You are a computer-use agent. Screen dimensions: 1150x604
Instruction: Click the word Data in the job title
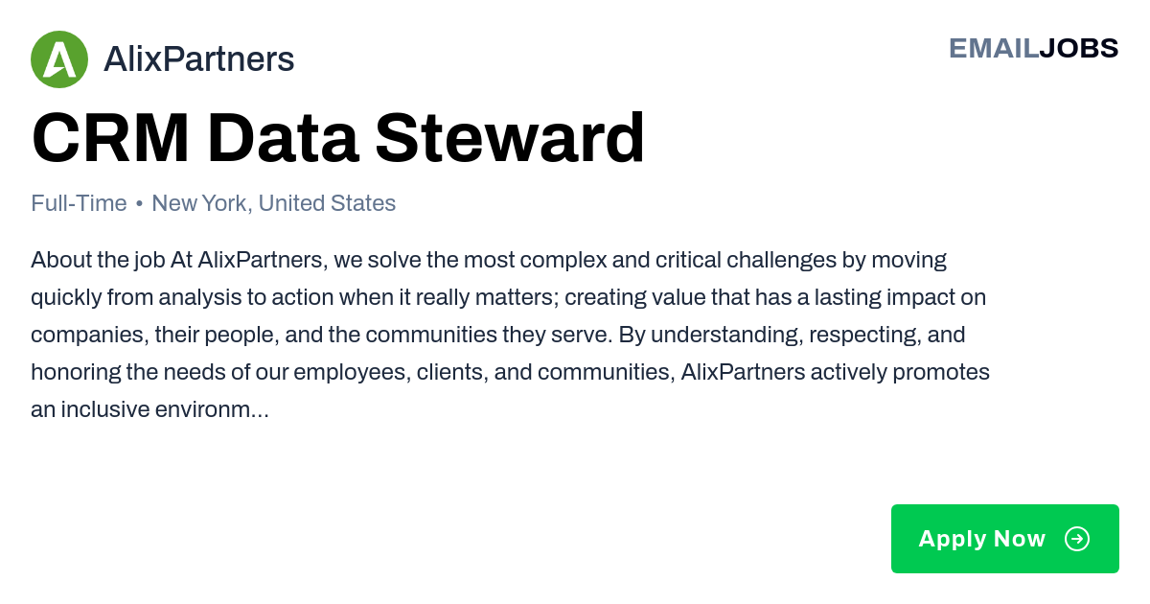coord(283,139)
